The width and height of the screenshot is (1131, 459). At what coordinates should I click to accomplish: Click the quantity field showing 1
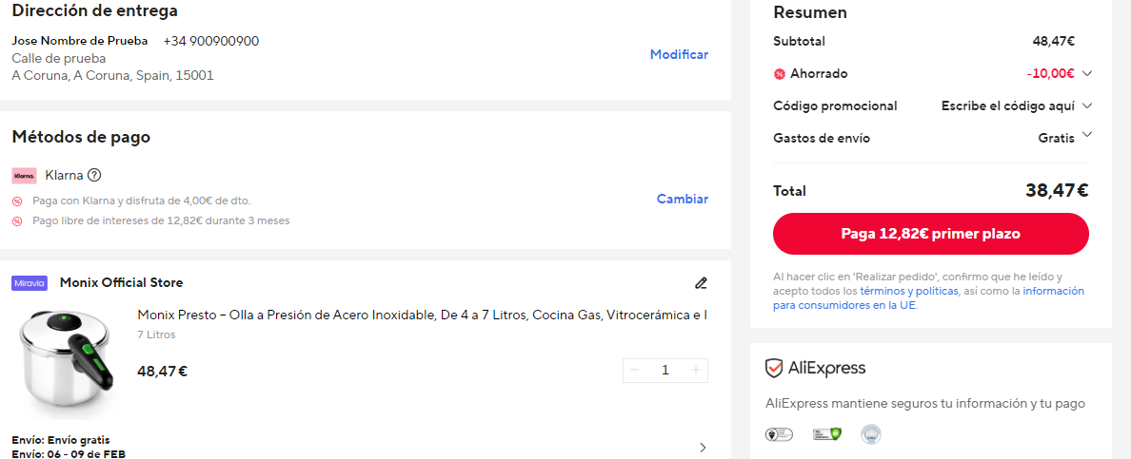pos(665,371)
